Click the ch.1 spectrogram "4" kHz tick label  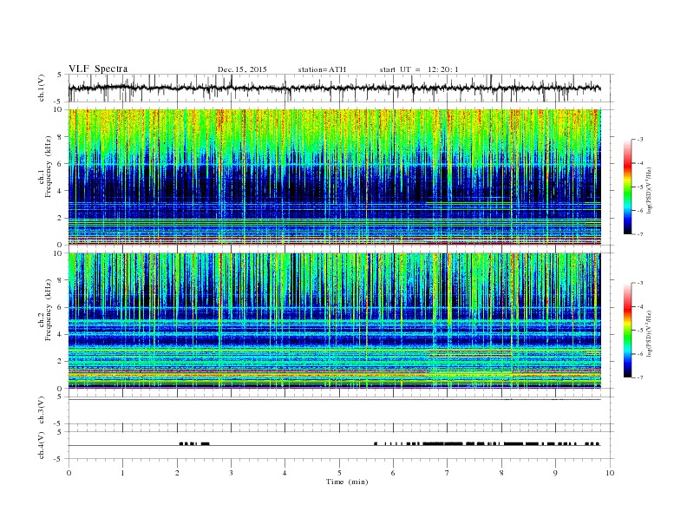click(60, 191)
